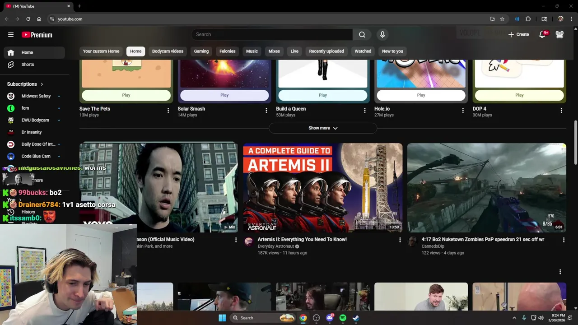Play the Hole.io game
This screenshot has width=578, height=325.
point(421,95)
